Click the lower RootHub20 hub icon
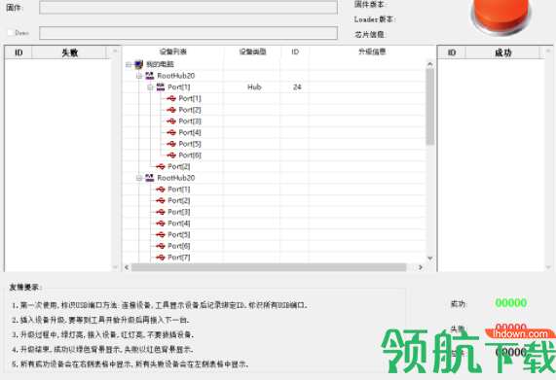This screenshot has width=556, height=380. coord(150,178)
